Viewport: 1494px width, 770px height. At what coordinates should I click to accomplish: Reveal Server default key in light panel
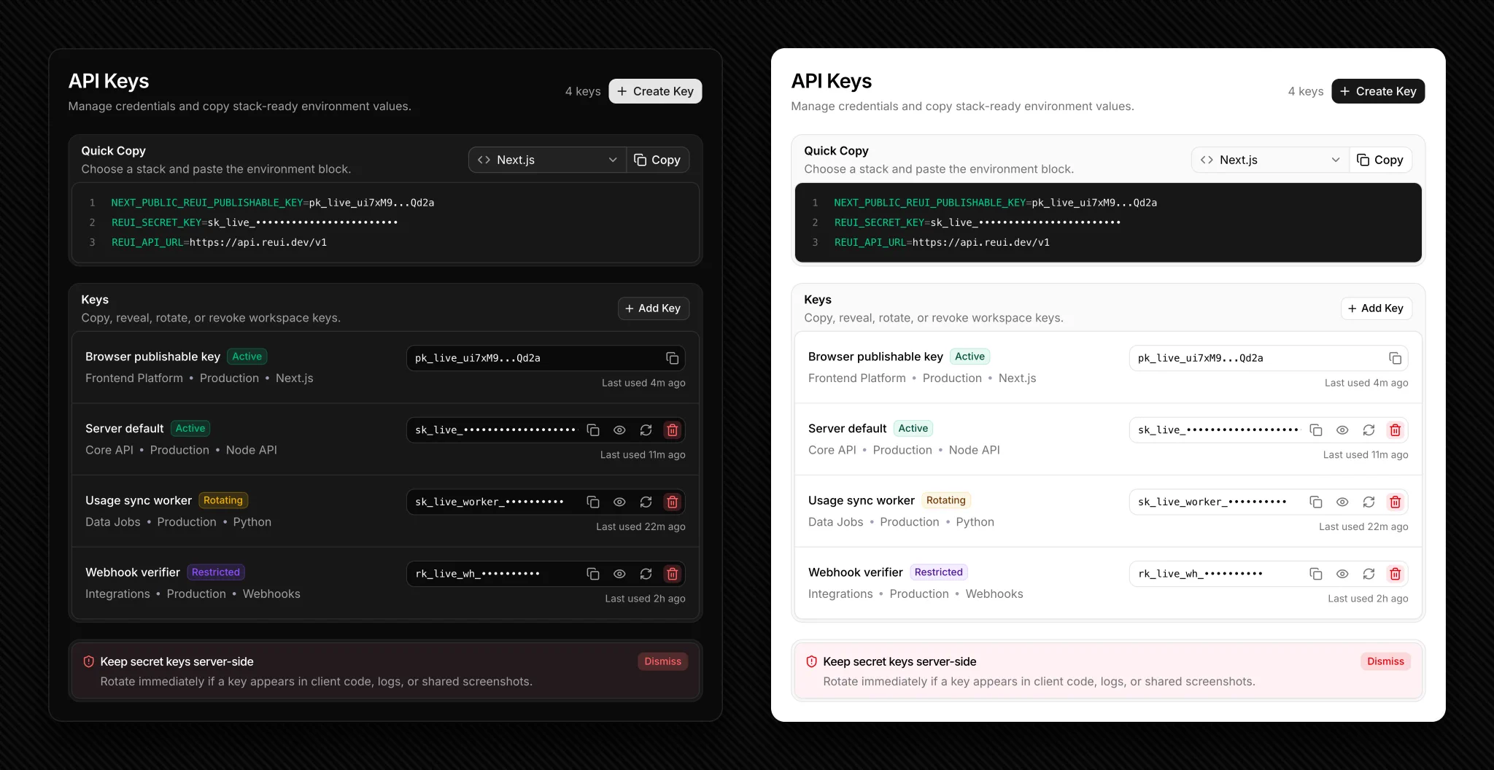pos(1342,430)
